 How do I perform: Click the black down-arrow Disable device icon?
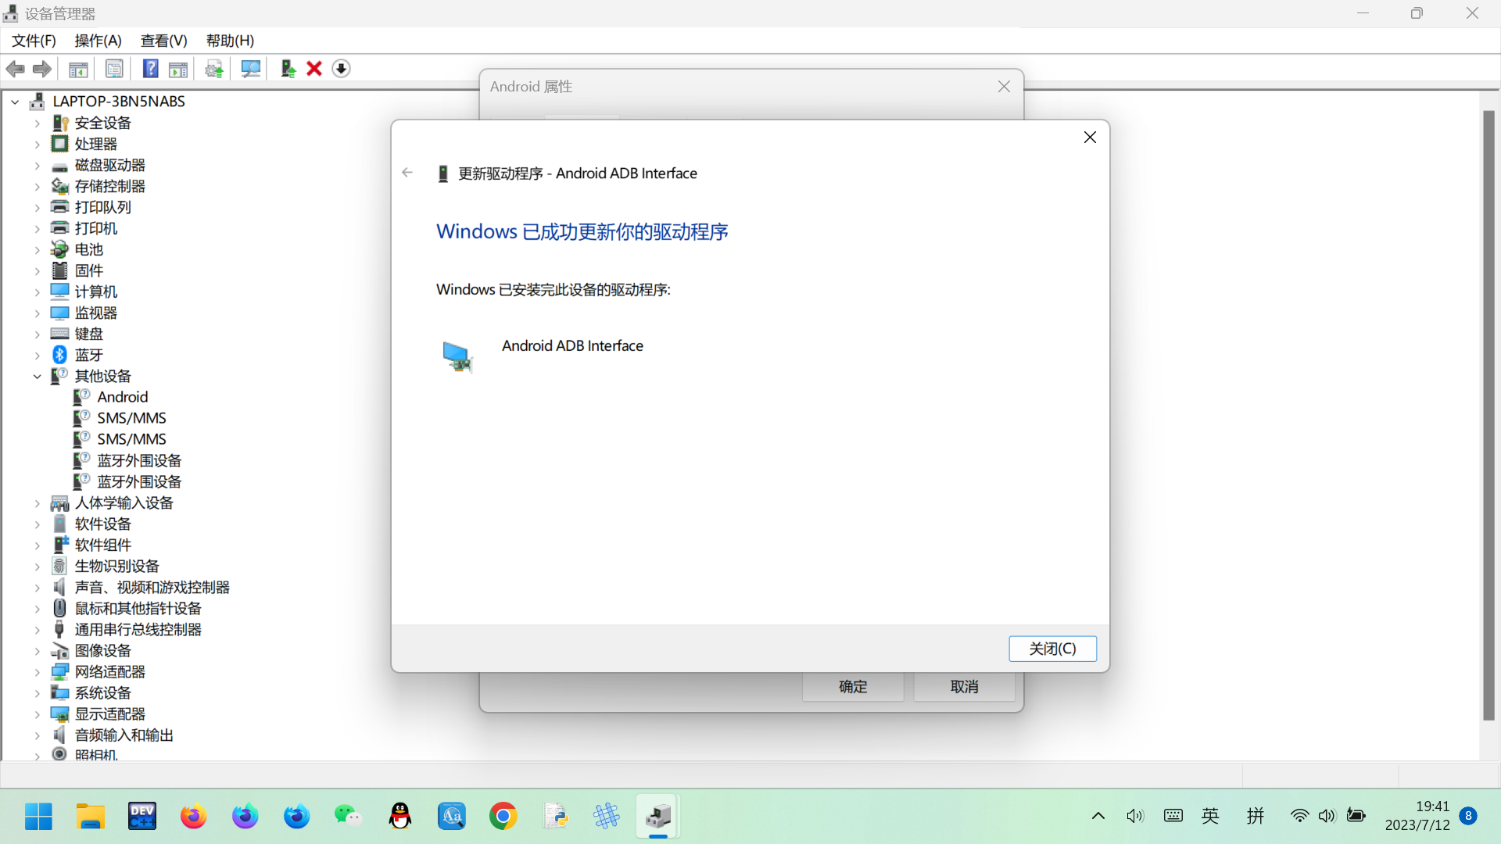pyautogui.click(x=341, y=69)
